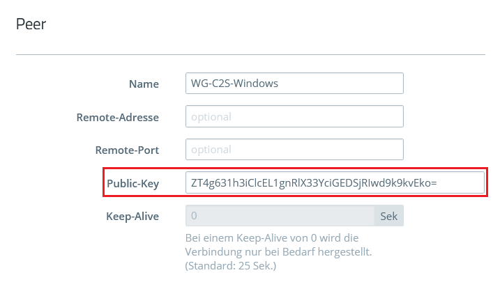Screen dimensions: 500x282
Task: Click the 'optional' placeholder in Remote-Adresse
Action: [x=211, y=117]
